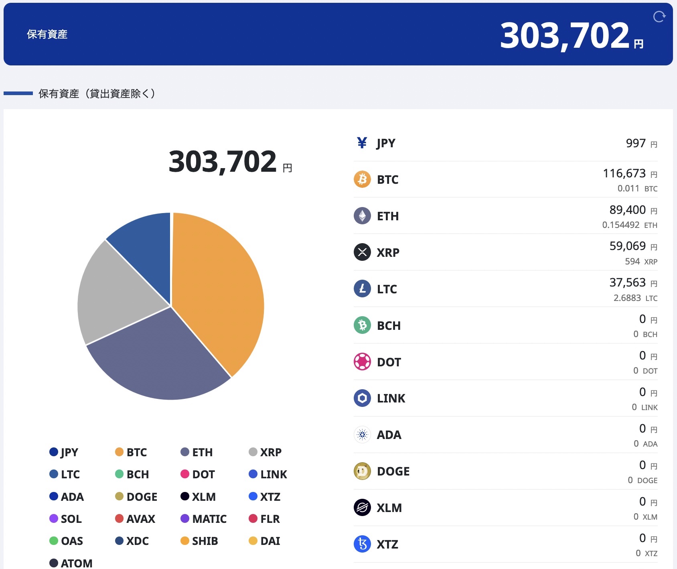Click the DAI legend label
Image resolution: width=677 pixels, height=569 pixels.
click(270, 541)
